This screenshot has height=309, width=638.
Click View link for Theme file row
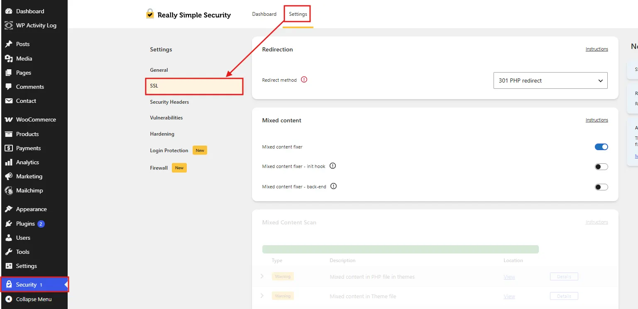[509, 297]
